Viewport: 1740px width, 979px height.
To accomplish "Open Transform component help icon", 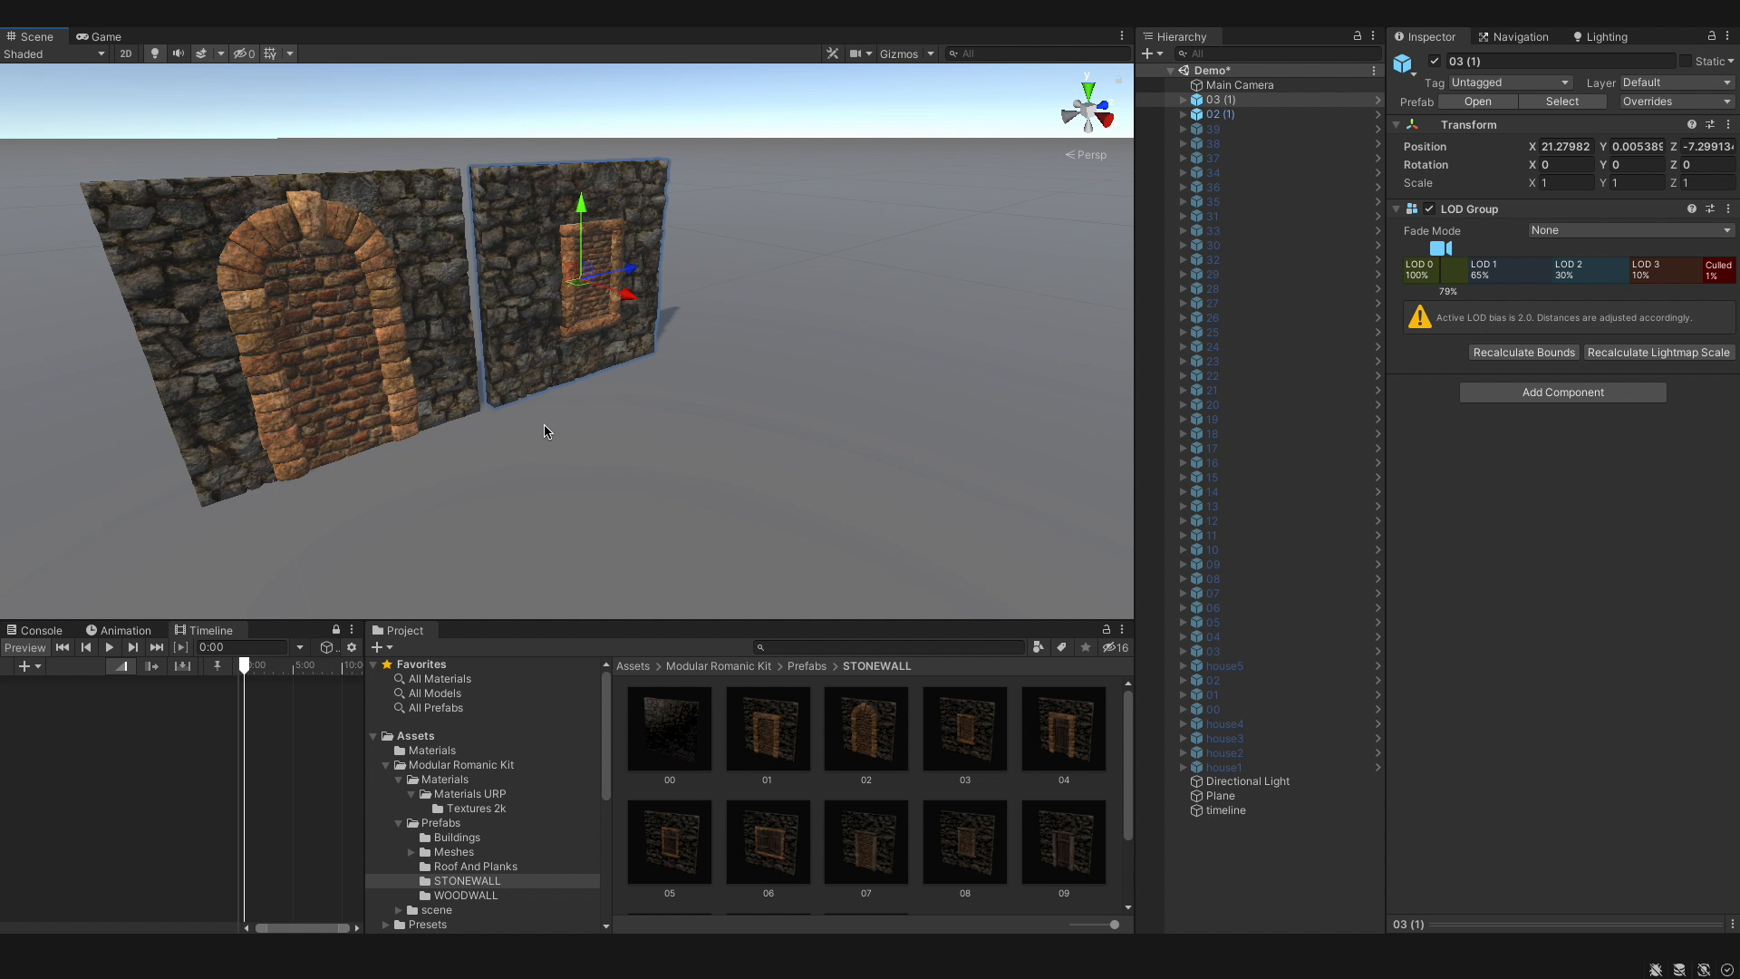I will click(x=1691, y=124).
